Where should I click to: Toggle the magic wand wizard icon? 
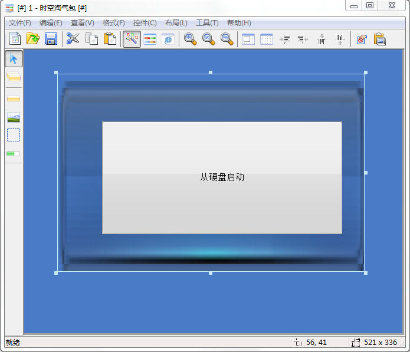pyautogui.click(x=132, y=39)
